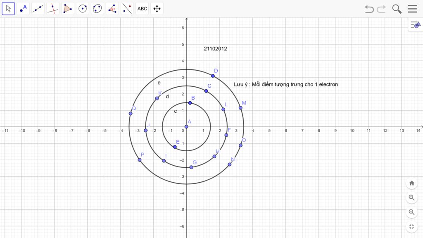Zoom in on the graphics view

[x=411, y=198]
